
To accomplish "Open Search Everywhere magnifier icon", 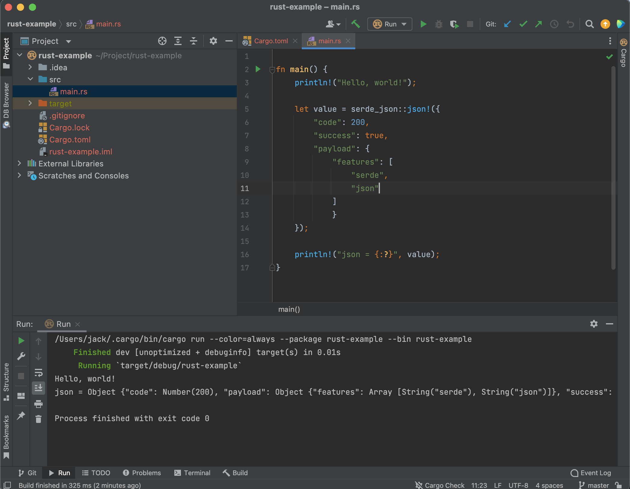I will tap(589, 24).
